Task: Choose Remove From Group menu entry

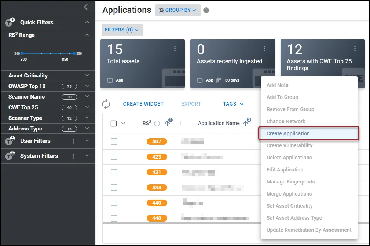Action: [309, 109]
